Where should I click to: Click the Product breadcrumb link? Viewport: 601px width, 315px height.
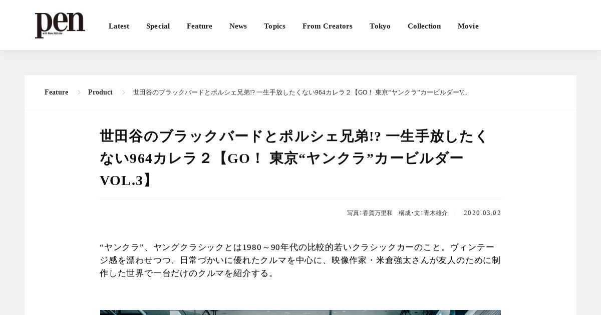[100, 92]
